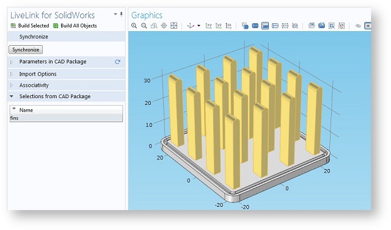Click the Graphics window title
The image size is (391, 230).
pos(147,15)
